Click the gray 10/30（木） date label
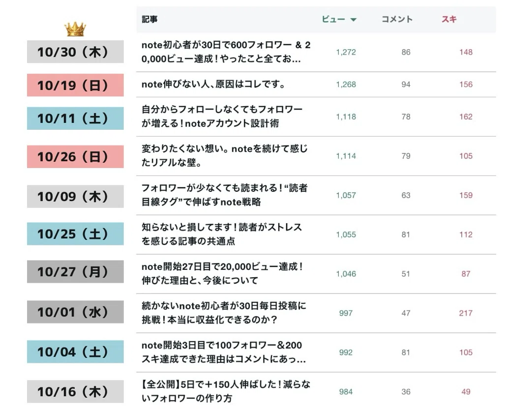 point(75,52)
